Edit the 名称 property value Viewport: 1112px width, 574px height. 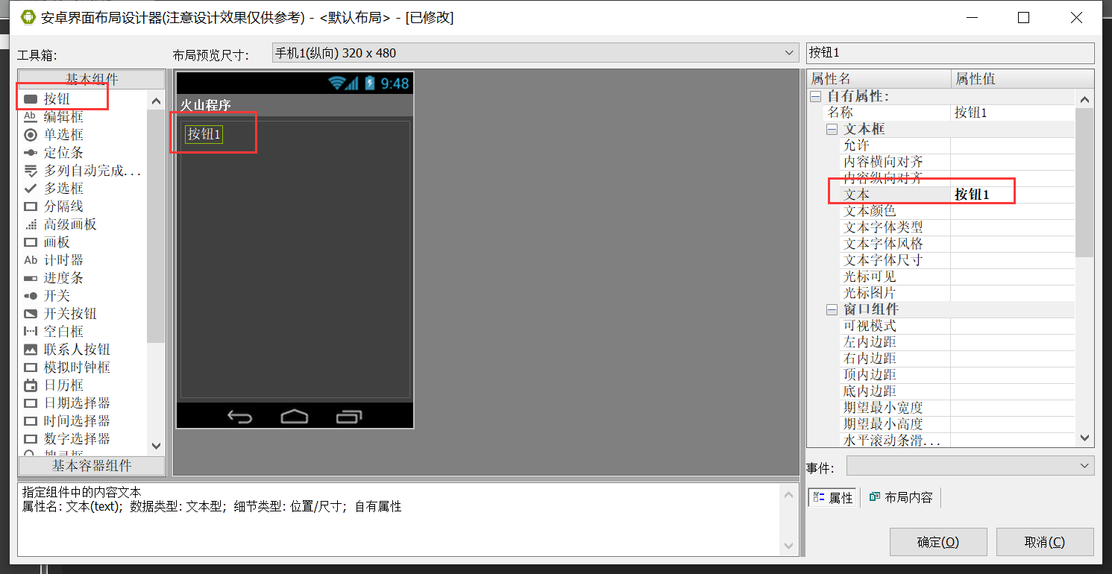[x=1013, y=113]
